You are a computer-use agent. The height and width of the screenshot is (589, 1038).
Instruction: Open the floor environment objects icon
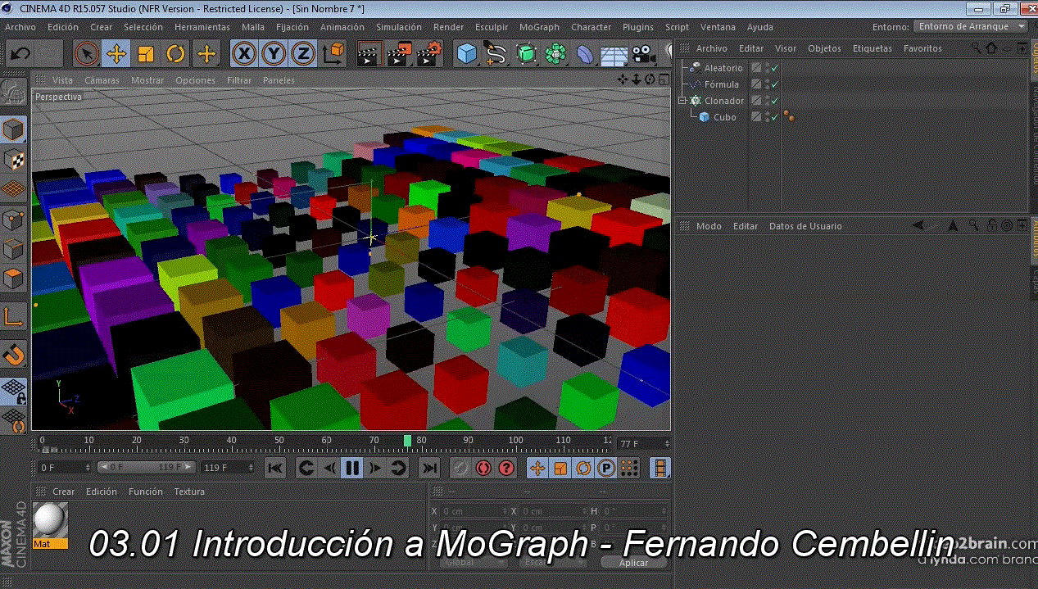click(x=614, y=54)
